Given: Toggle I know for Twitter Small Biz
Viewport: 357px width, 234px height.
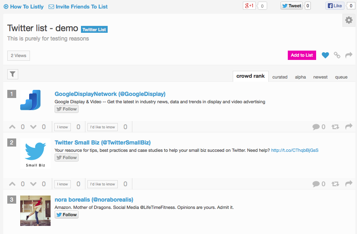Looking at the screenshot, I should 62,184.
